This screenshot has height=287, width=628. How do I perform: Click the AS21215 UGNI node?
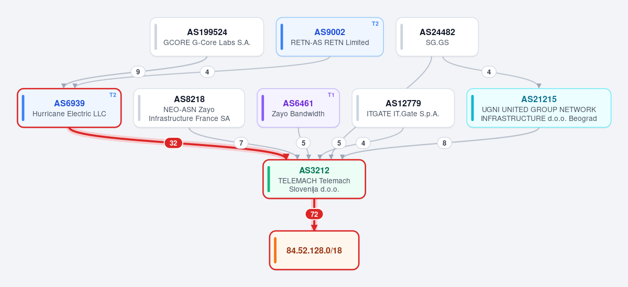[x=538, y=108]
